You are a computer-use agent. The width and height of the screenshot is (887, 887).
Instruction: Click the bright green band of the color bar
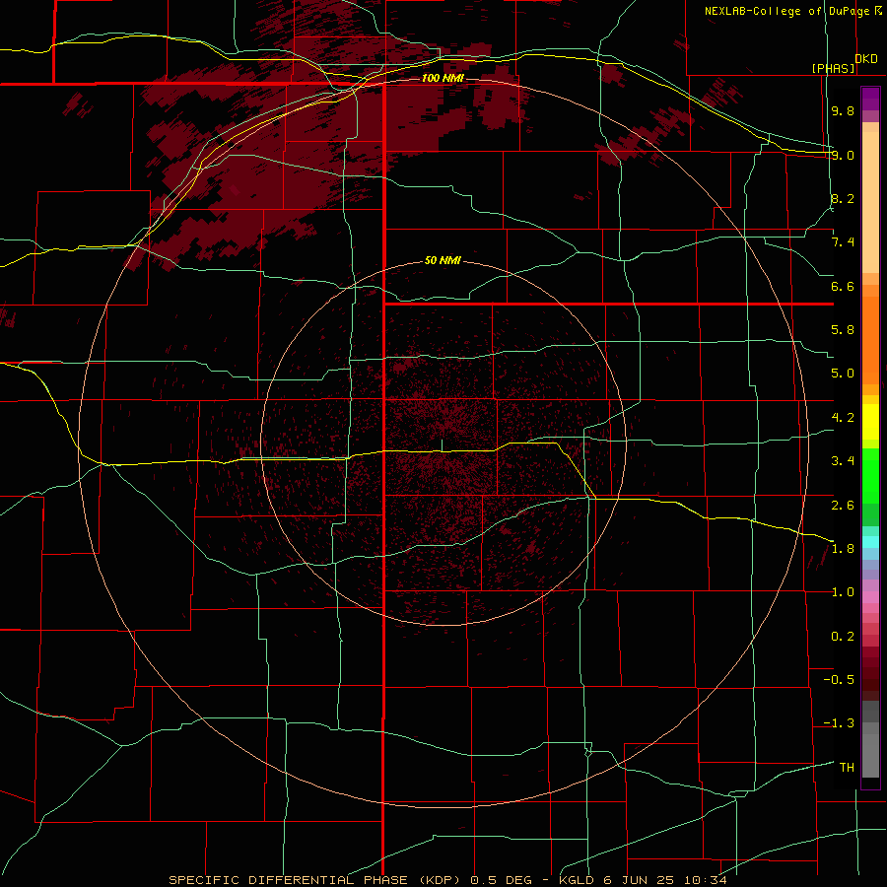click(870, 475)
